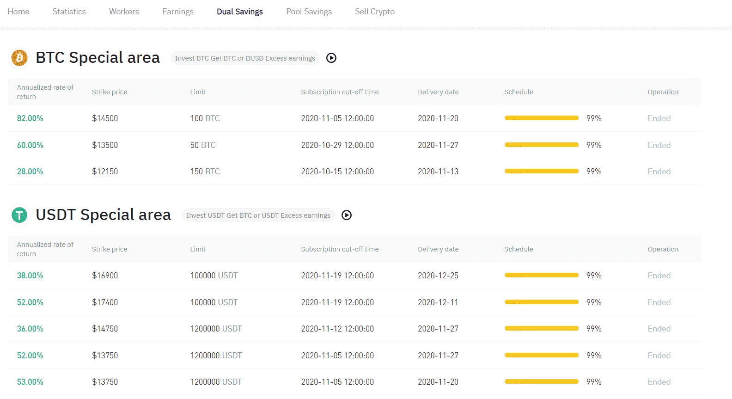Click 100000 USDT limit in $16900 row
This screenshot has width=732, height=399.
[214, 276]
